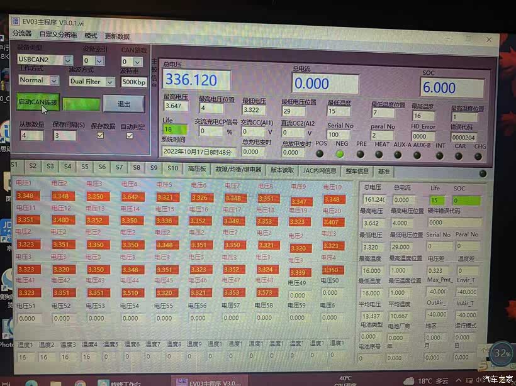Click the PRE status indicator LED

tap(361, 154)
